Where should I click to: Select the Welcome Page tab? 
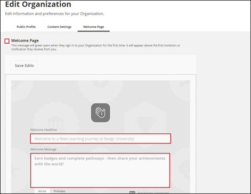pos(94,27)
